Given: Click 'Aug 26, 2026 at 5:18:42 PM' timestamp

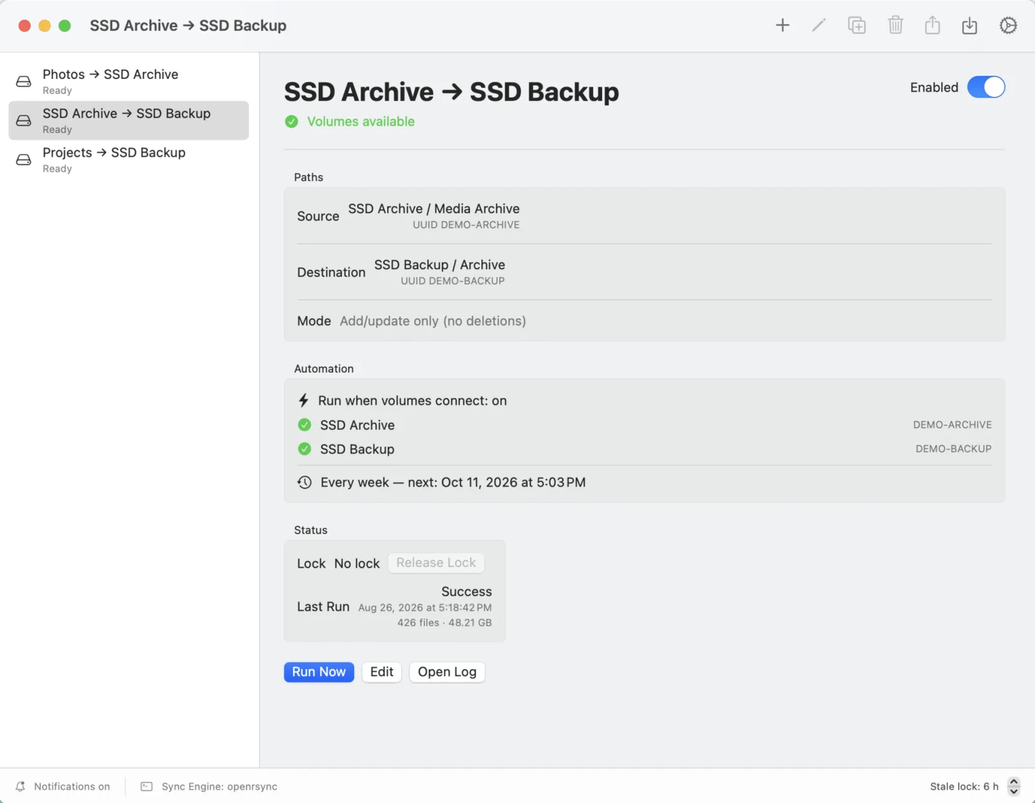Looking at the screenshot, I should click(425, 608).
